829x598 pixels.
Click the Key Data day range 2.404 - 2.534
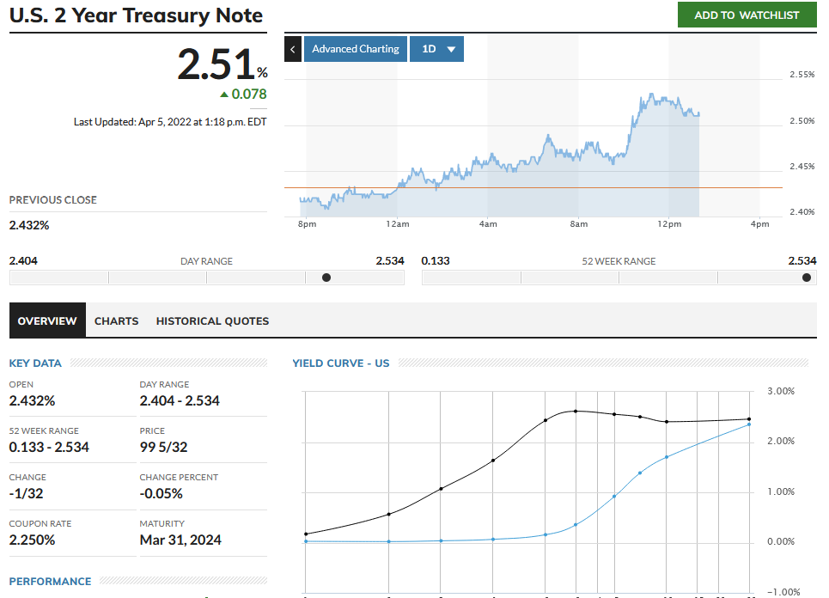coord(180,400)
